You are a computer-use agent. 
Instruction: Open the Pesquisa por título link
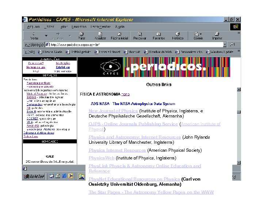click(x=38, y=83)
